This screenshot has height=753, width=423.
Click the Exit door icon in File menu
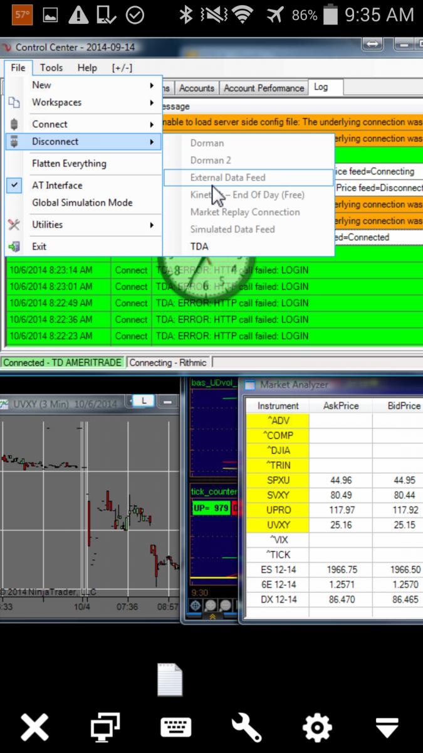point(14,247)
